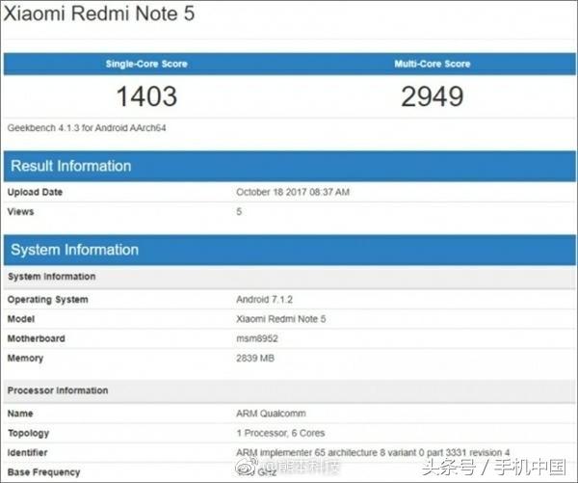Click the single-core score value 1403

pyautogui.click(x=146, y=96)
